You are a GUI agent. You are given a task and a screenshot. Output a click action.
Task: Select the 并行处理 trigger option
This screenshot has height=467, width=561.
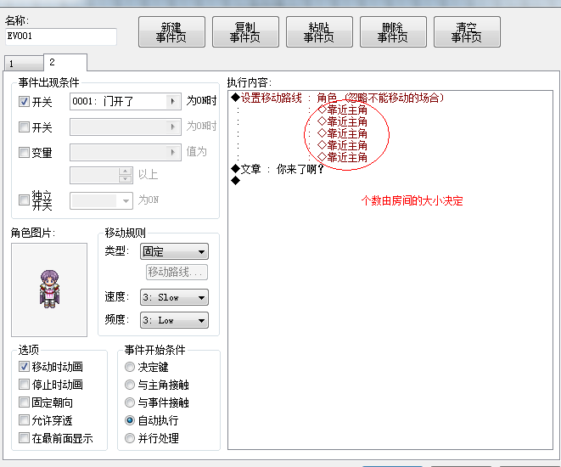130,438
